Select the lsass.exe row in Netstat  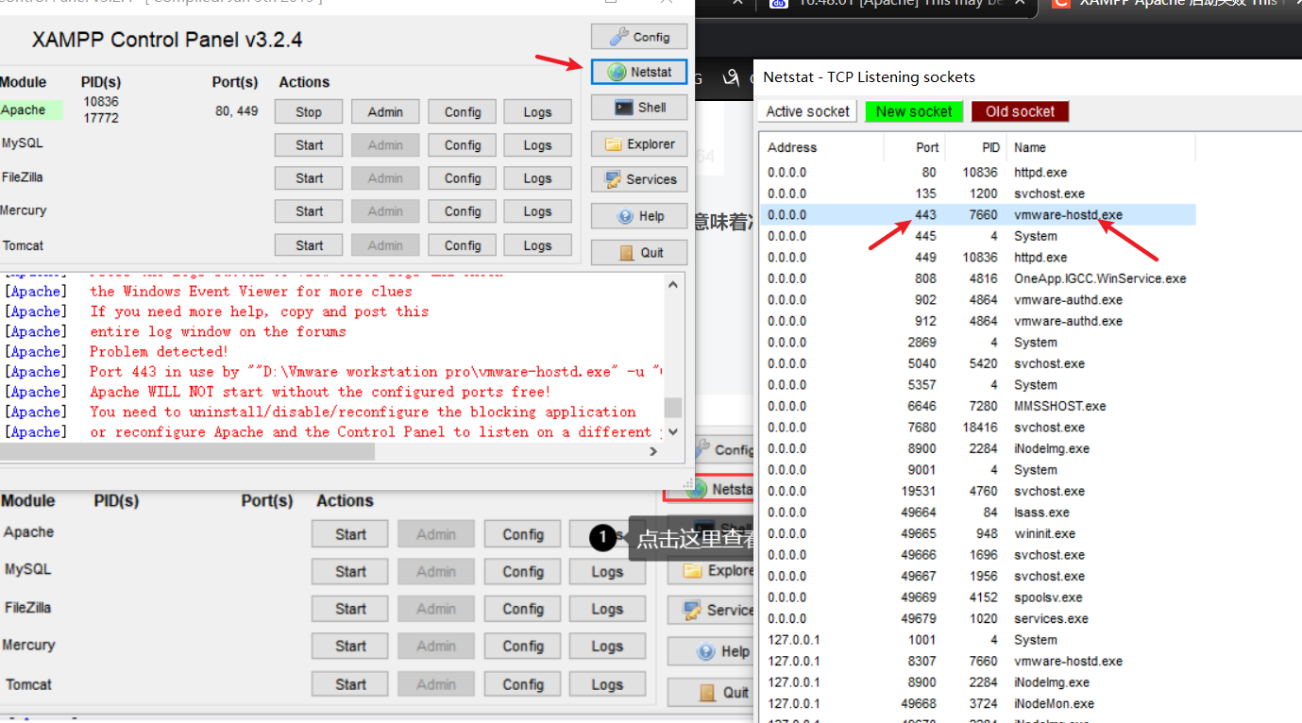(977, 512)
